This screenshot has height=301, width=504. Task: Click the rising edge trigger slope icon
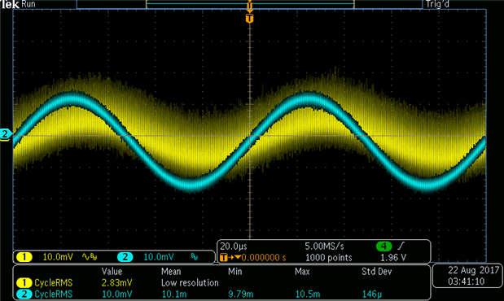[401, 246]
